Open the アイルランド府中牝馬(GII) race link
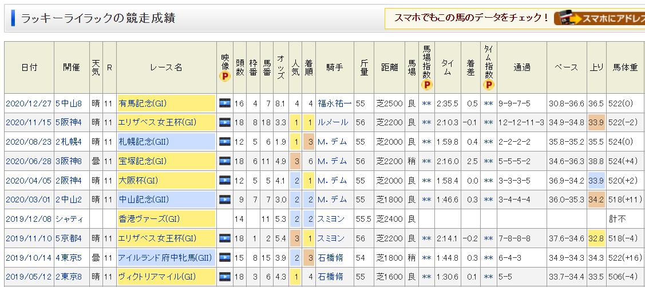The height and width of the screenshot is (287, 645). tap(164, 258)
